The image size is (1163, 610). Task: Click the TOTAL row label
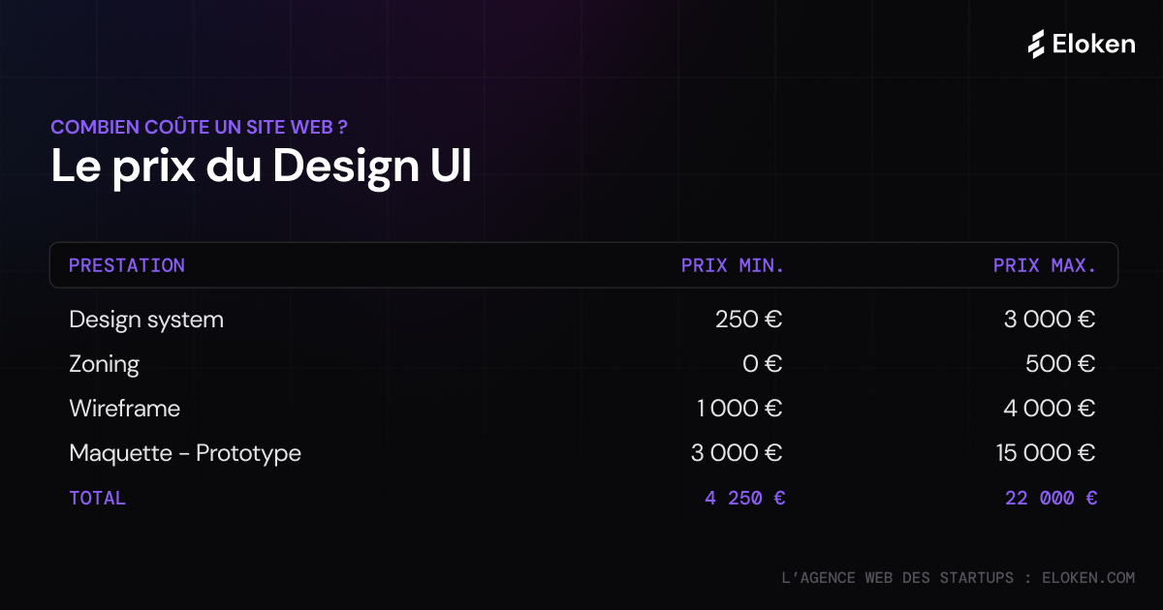(97, 499)
